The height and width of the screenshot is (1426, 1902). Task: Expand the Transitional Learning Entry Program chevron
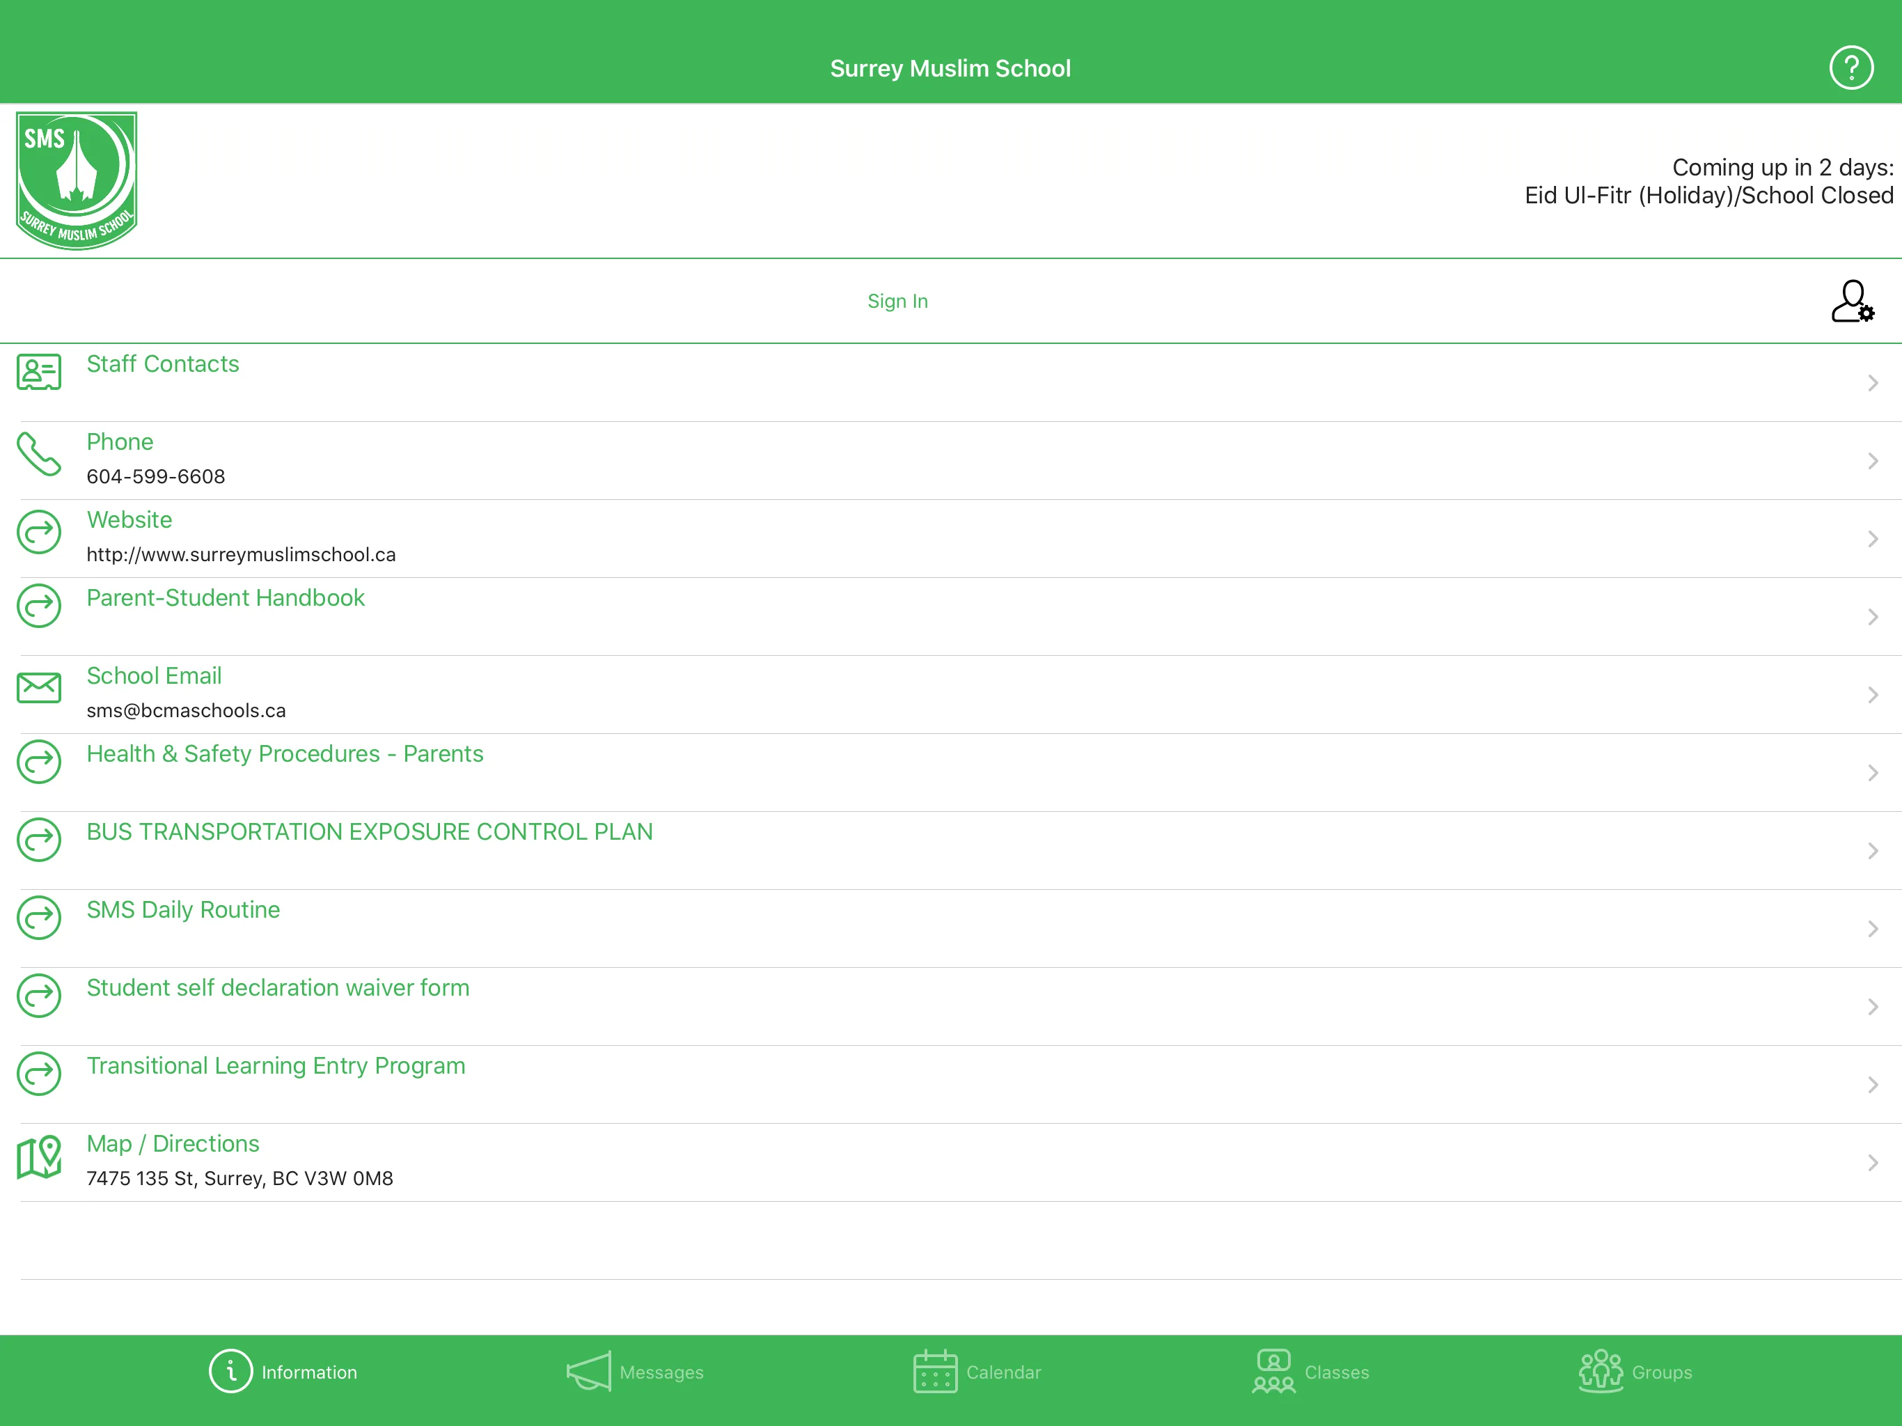(x=1872, y=1085)
